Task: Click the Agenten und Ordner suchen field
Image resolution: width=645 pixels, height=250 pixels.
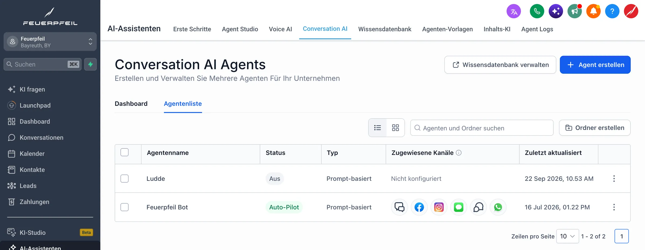Action: tap(482, 128)
